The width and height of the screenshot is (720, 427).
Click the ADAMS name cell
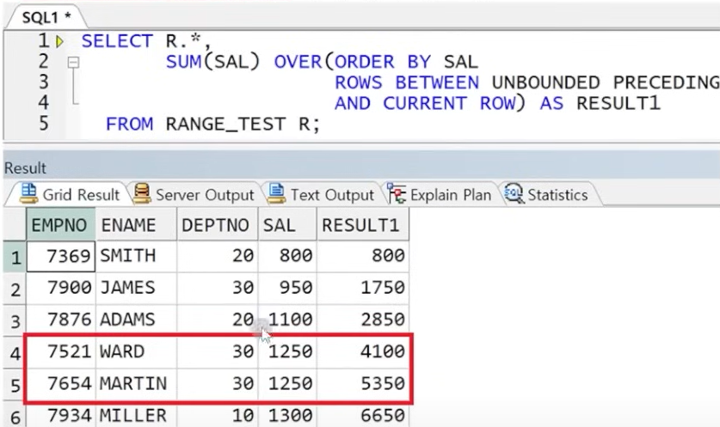point(137,320)
